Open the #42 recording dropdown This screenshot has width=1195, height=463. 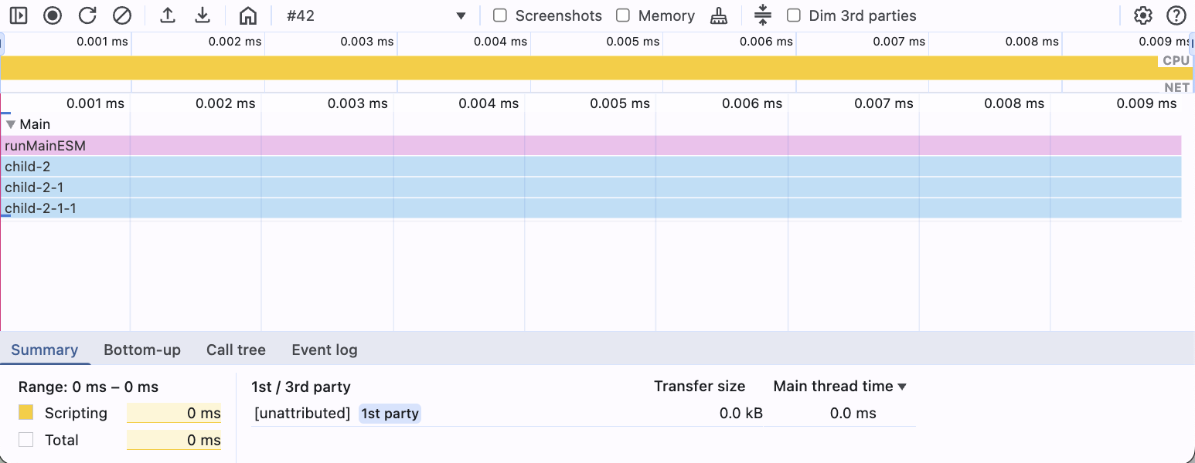click(x=376, y=15)
